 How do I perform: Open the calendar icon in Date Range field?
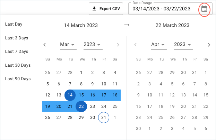(x=204, y=9)
